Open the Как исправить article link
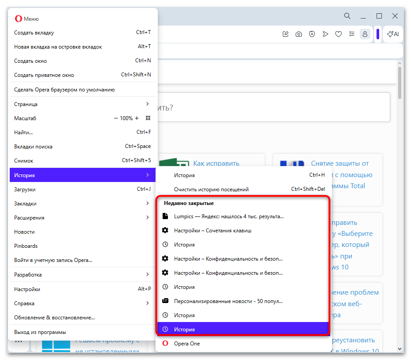Screen dimensions: 411x360 216,163
